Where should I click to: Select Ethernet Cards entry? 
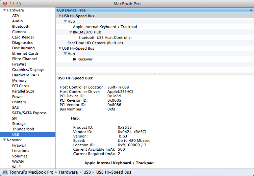tap(25, 53)
